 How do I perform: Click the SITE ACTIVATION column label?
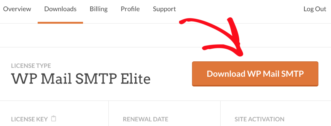(x=260, y=119)
